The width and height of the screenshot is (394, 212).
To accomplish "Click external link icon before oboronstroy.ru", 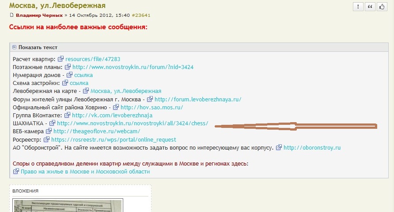I will point(279,147).
